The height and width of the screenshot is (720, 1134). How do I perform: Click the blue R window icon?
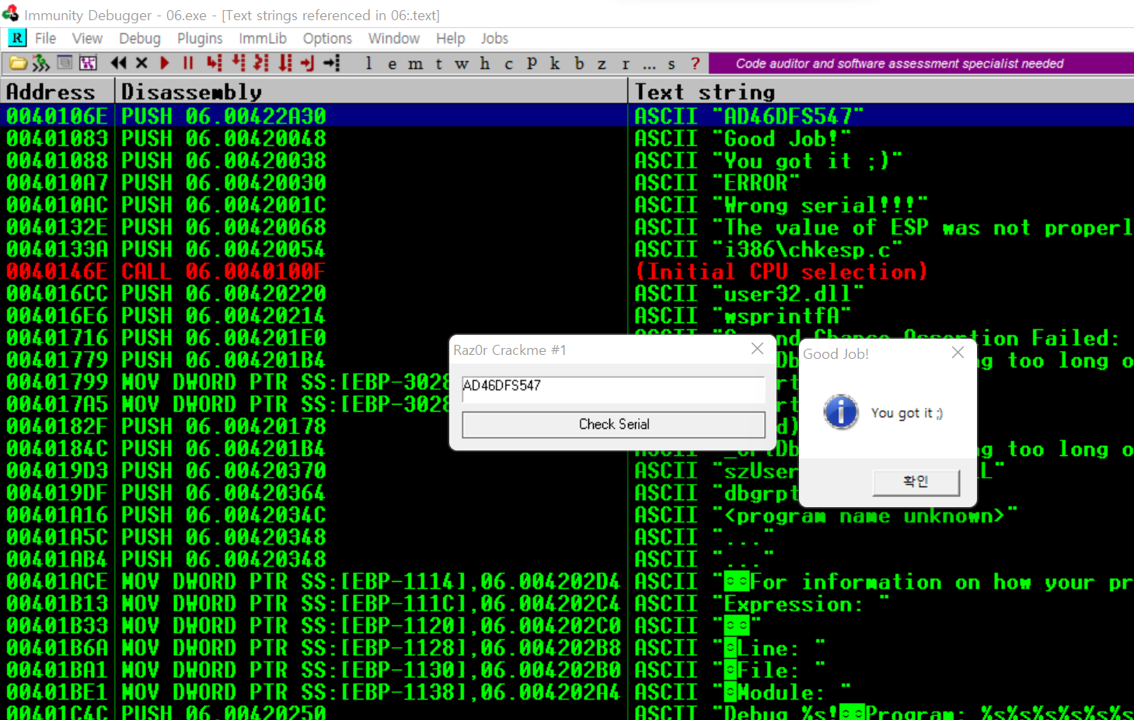17,38
